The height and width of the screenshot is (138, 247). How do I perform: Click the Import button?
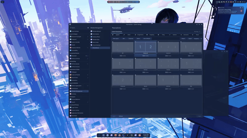[183, 39]
